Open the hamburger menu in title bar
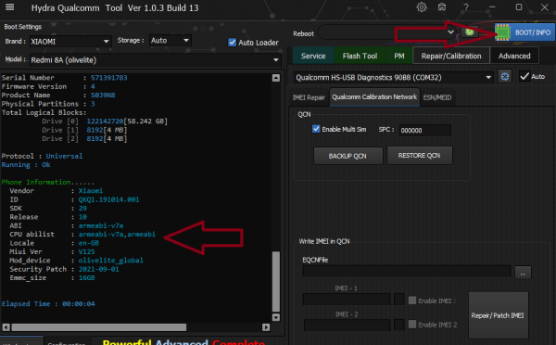Screen dimensions: 556x345 [10, 7]
